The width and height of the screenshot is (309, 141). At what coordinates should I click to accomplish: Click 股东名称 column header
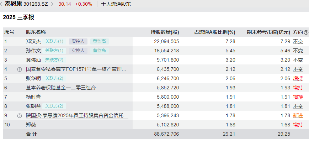point(36,32)
